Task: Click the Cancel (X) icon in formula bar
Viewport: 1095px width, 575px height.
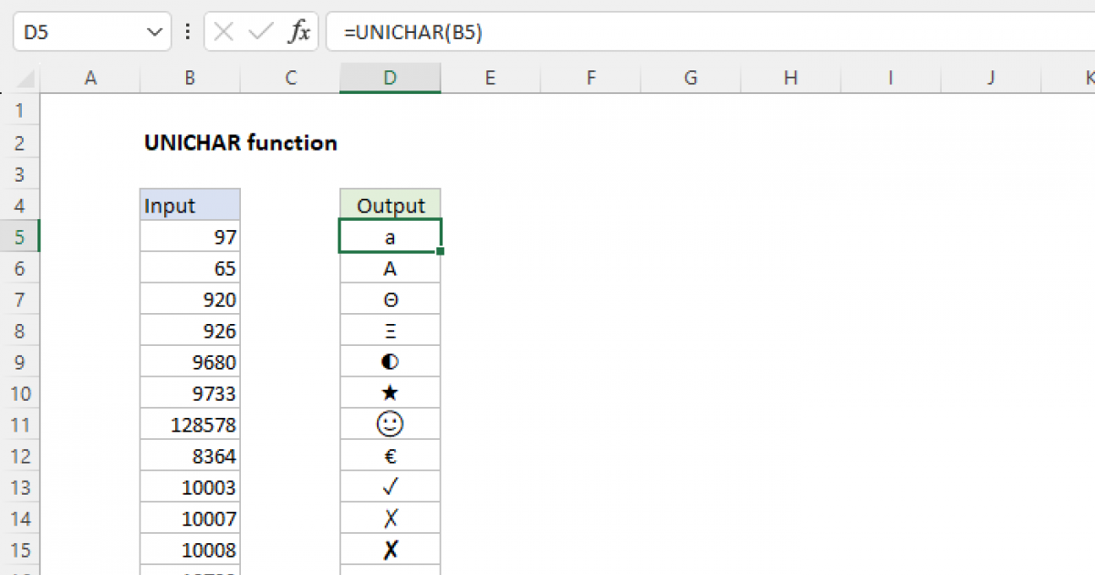Action: pos(222,31)
